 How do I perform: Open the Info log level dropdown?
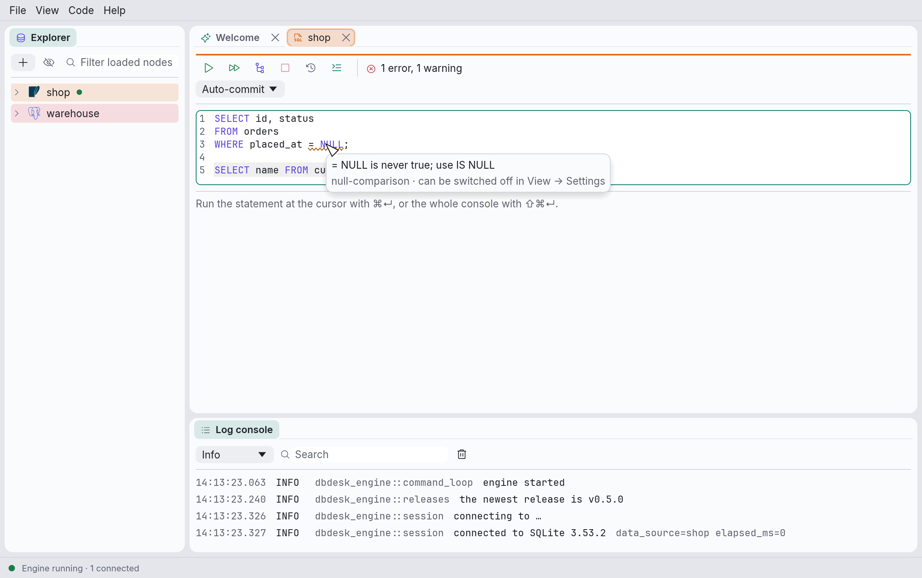click(x=234, y=455)
